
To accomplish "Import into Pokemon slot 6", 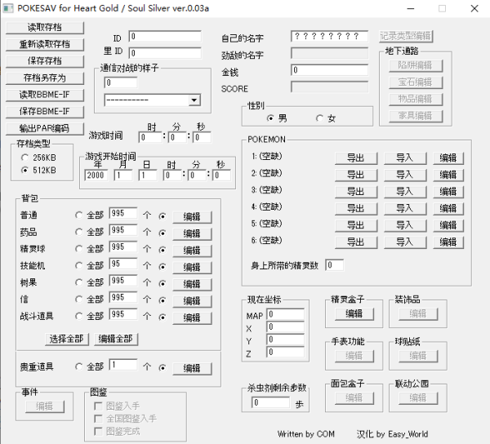I will point(405,242).
